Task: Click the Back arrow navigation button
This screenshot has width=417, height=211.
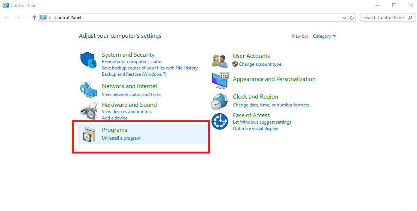Action: [7, 18]
